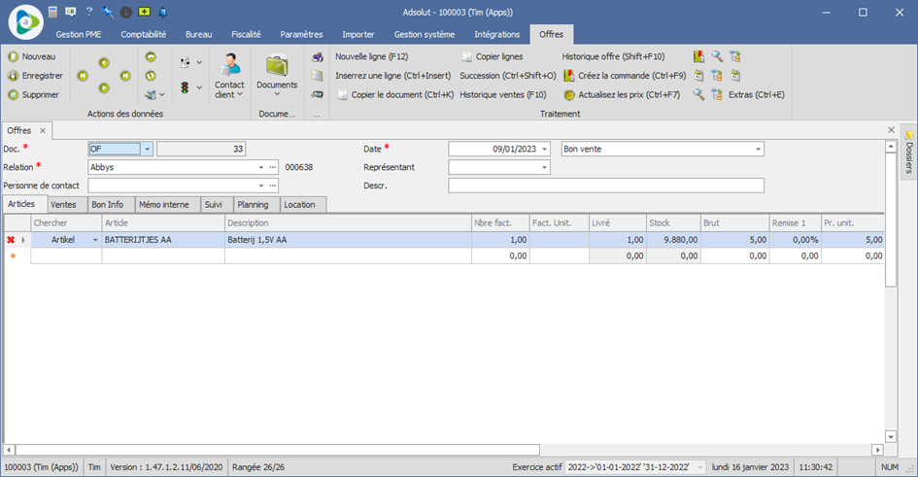Click the Supprimer button
Image resolution: width=918 pixels, height=477 pixels.
pos(33,95)
